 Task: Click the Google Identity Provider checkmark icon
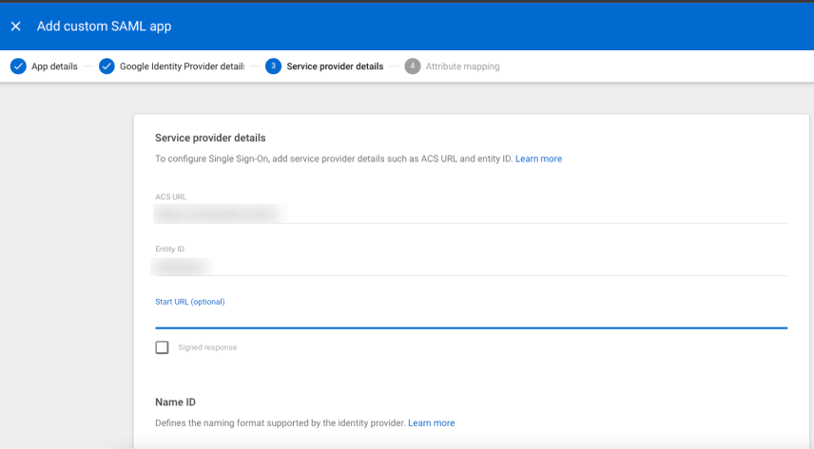pyautogui.click(x=107, y=66)
